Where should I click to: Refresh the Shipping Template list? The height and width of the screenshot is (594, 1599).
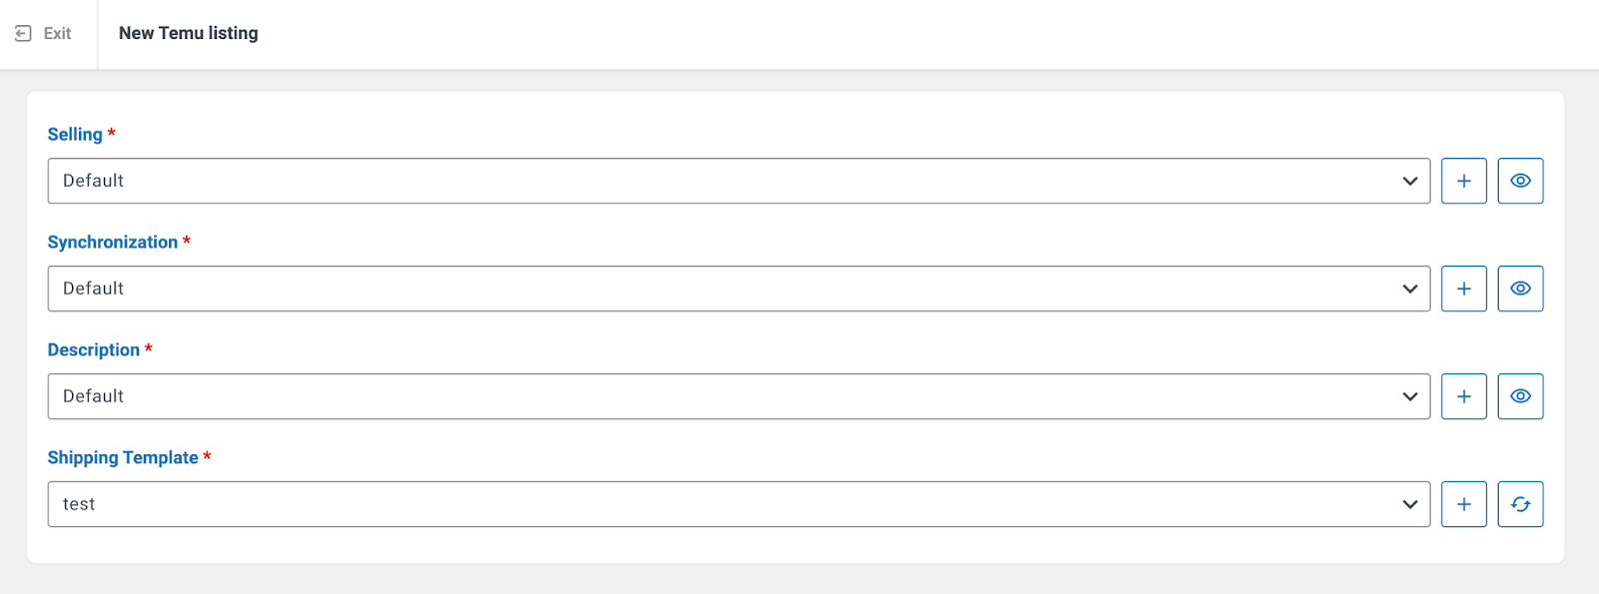1520,504
